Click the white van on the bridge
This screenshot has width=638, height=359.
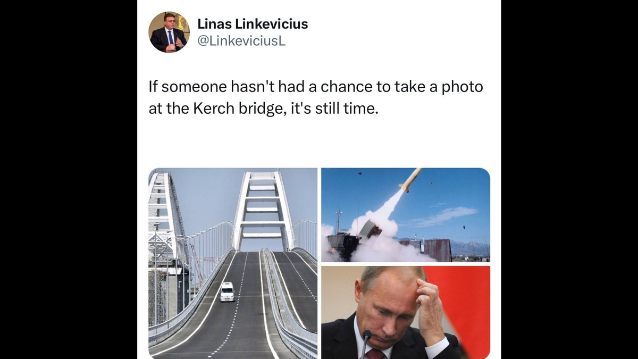click(227, 292)
